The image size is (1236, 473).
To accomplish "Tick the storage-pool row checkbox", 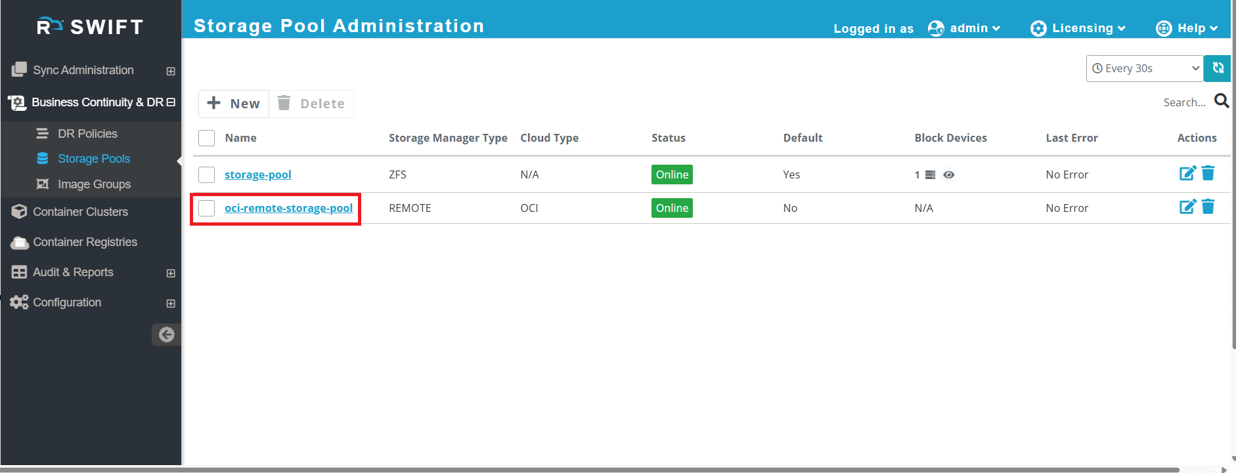I will (207, 175).
